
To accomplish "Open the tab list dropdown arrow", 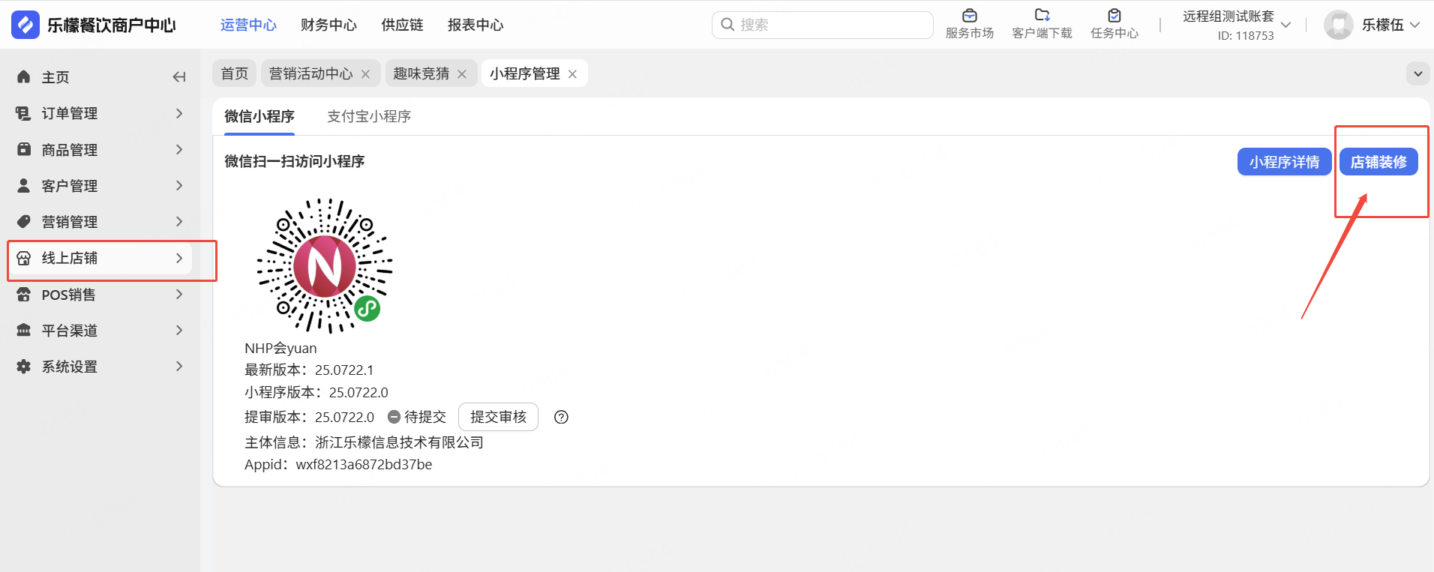I will pyautogui.click(x=1417, y=73).
